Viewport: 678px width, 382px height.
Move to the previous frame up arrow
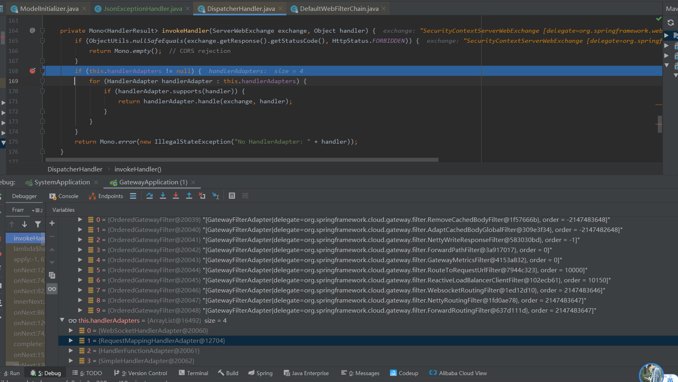click(12, 224)
